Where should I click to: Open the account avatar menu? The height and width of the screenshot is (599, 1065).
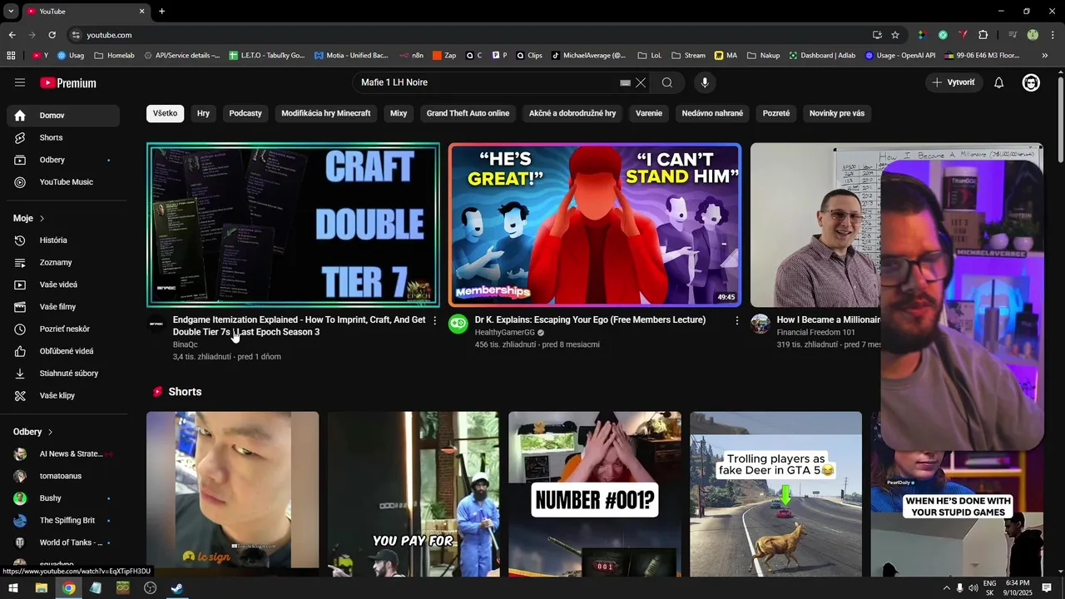pyautogui.click(x=1031, y=82)
